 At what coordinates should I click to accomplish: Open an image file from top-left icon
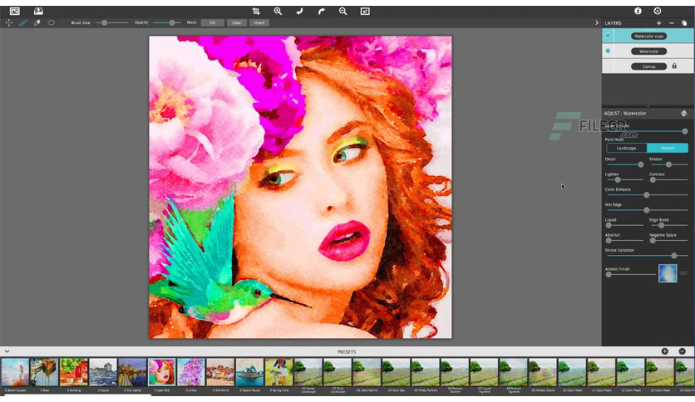click(15, 11)
